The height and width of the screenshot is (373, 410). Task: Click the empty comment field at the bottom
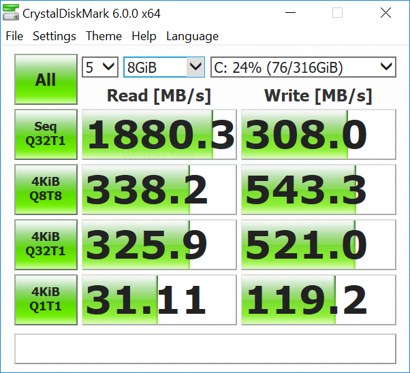[x=205, y=348]
